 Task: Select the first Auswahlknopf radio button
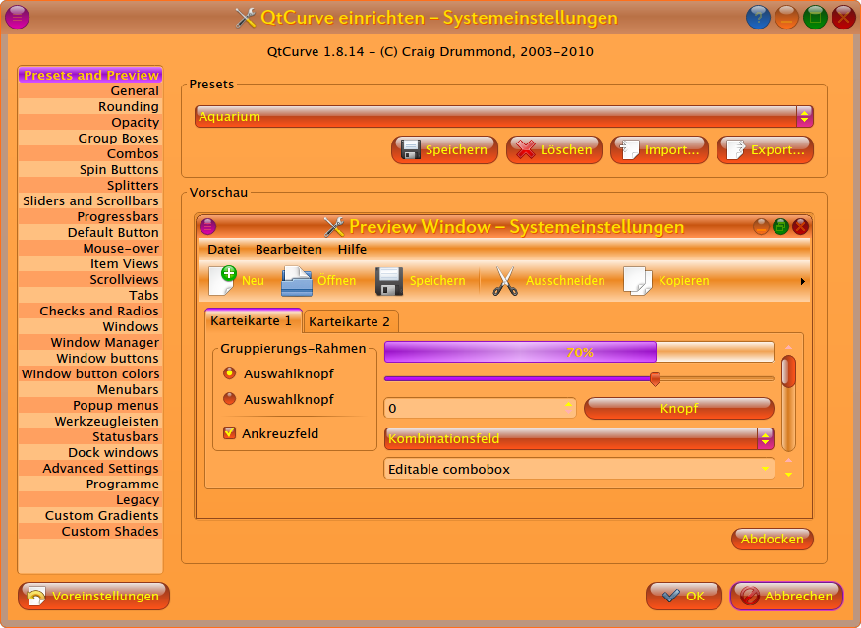[x=230, y=373]
